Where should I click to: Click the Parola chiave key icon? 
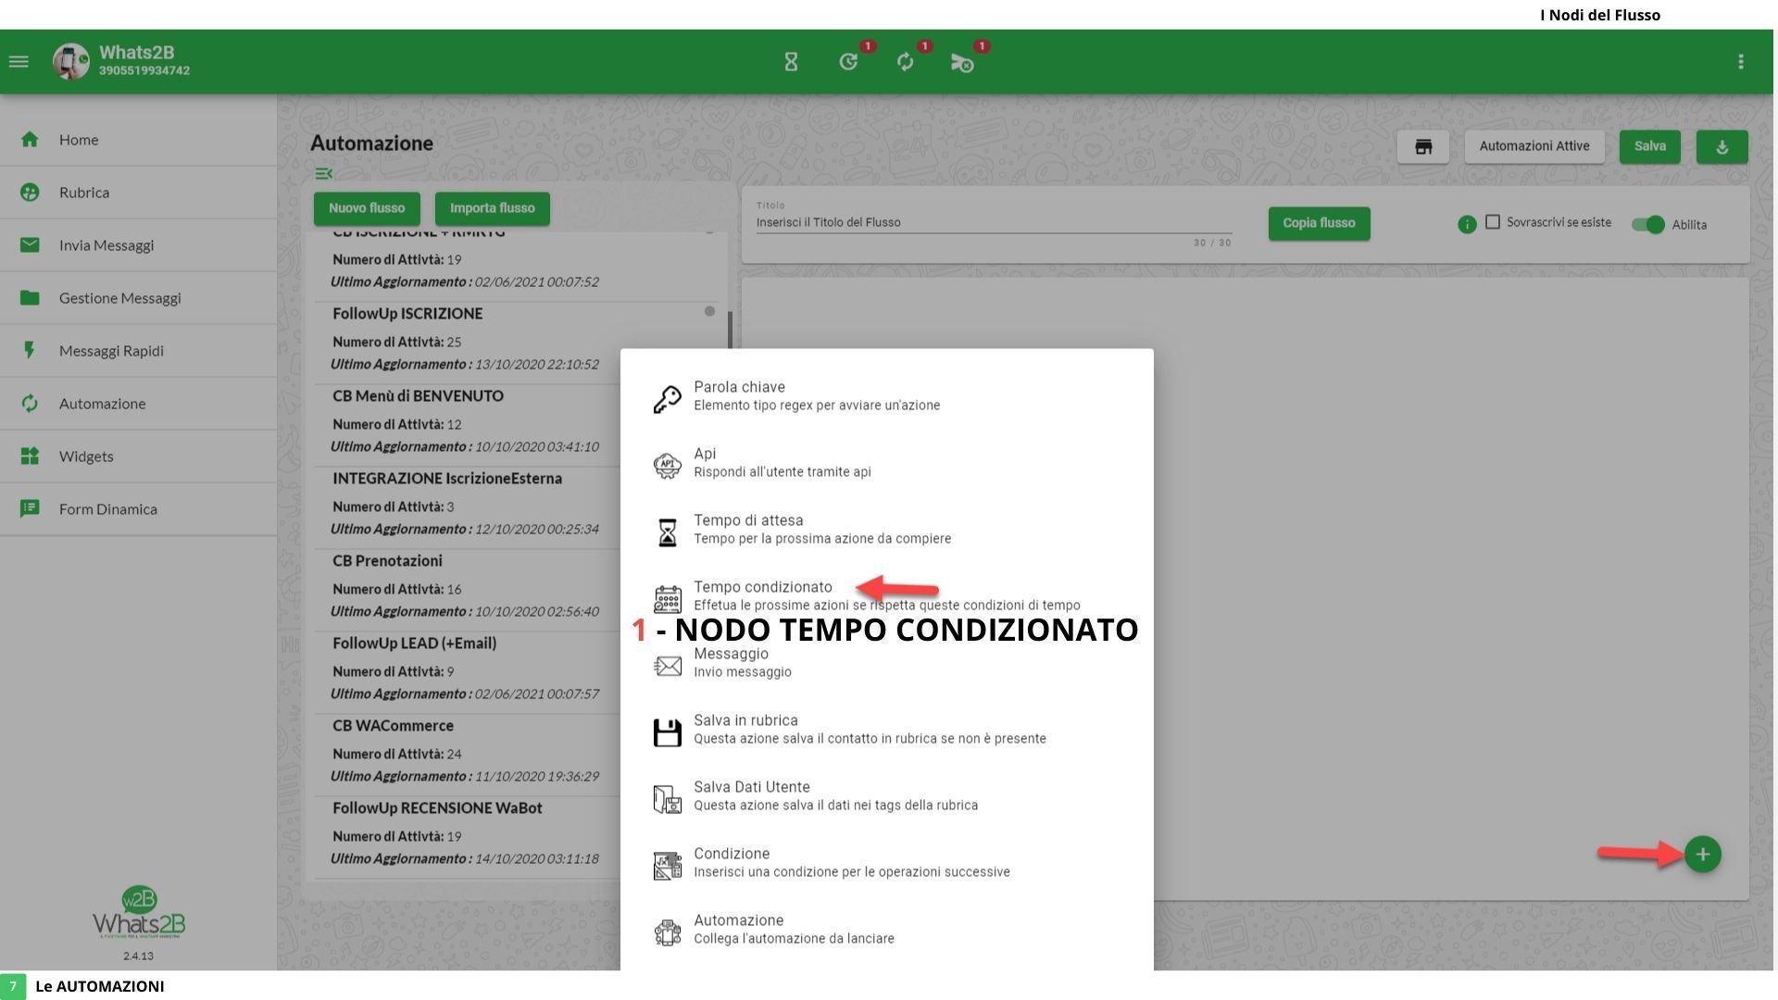pyautogui.click(x=667, y=399)
